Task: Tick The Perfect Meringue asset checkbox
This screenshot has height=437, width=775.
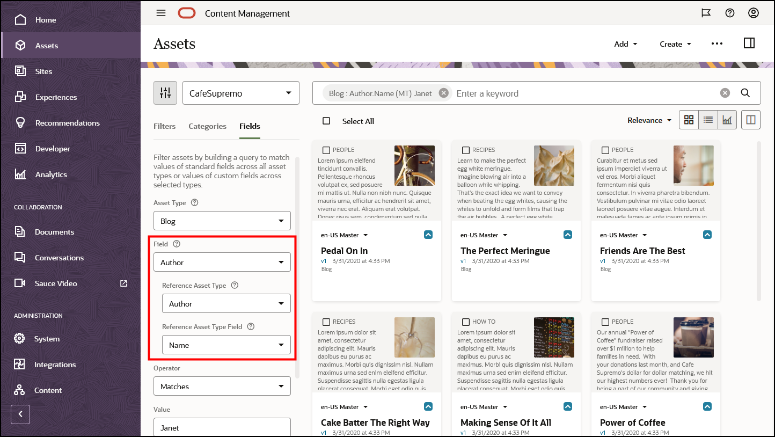Action: point(466,150)
